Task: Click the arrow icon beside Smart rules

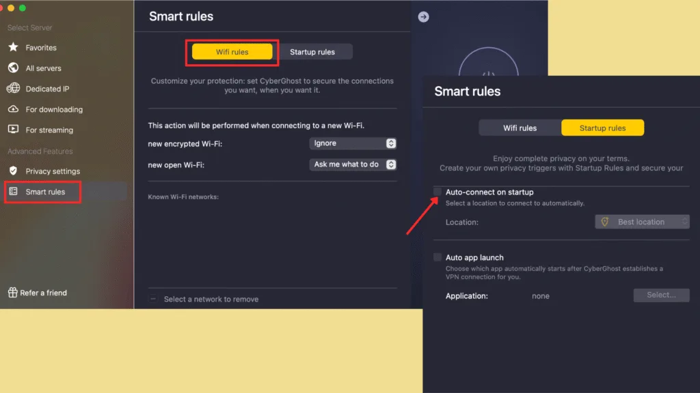Action: 423,17
